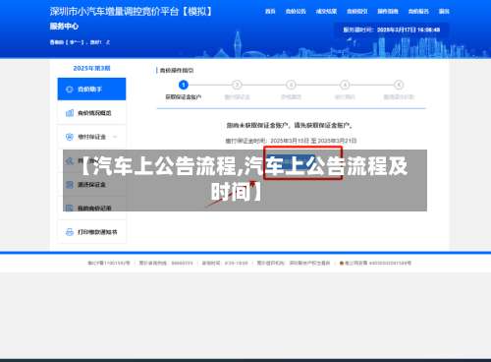Open 退还保证金 sidebar item
491x362 pixels.
point(91,185)
